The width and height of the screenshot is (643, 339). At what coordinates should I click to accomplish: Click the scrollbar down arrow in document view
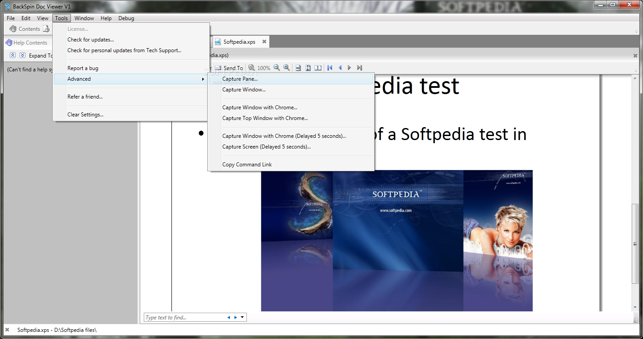(x=635, y=308)
